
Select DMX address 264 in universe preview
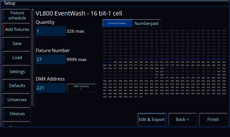224,62
